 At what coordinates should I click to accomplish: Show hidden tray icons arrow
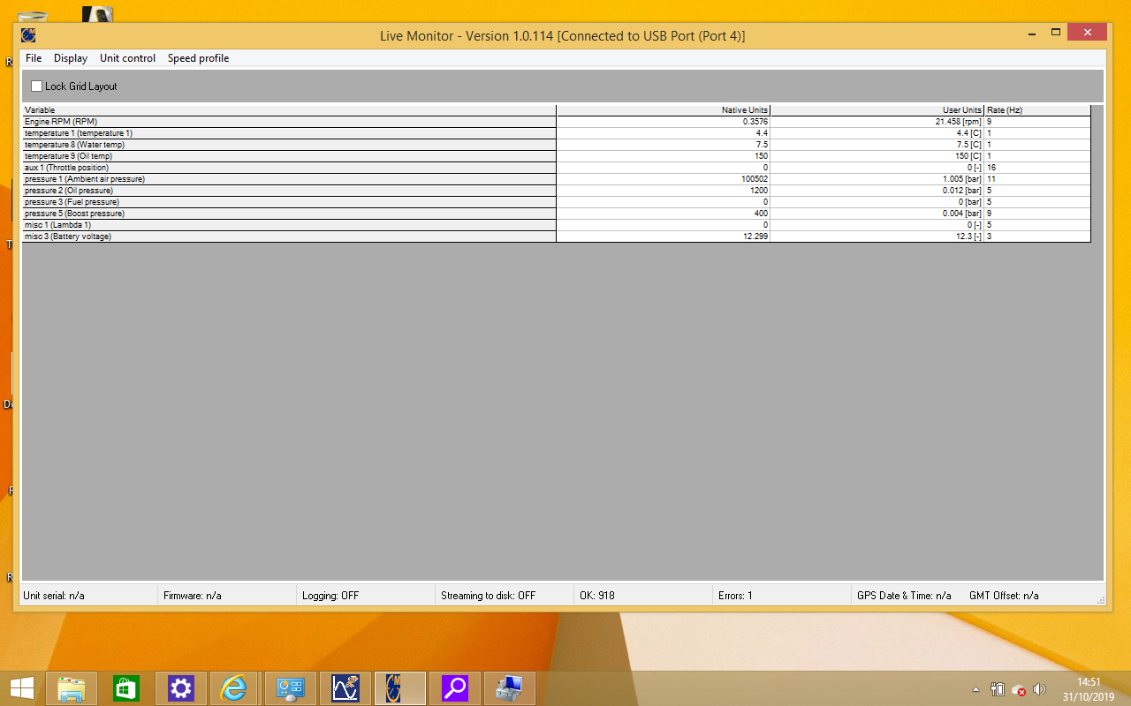point(975,689)
